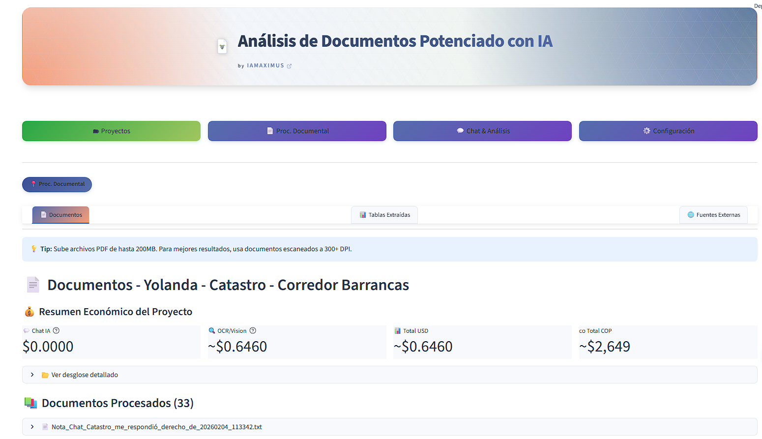Click the Proc. Documental pill badge
Screen dimensions: 762x439
(57, 184)
